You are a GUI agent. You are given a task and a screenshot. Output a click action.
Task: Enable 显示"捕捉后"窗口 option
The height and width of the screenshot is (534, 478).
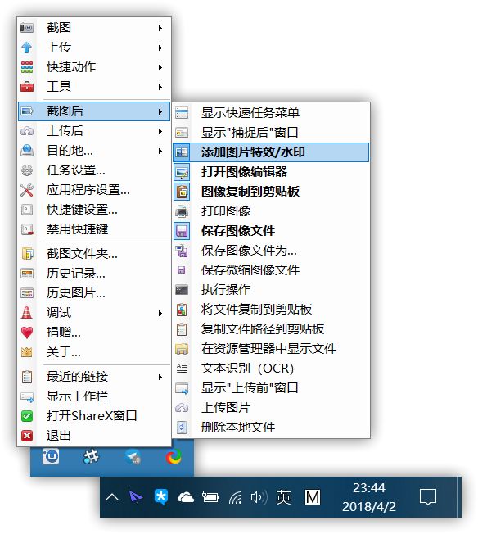tap(271, 133)
